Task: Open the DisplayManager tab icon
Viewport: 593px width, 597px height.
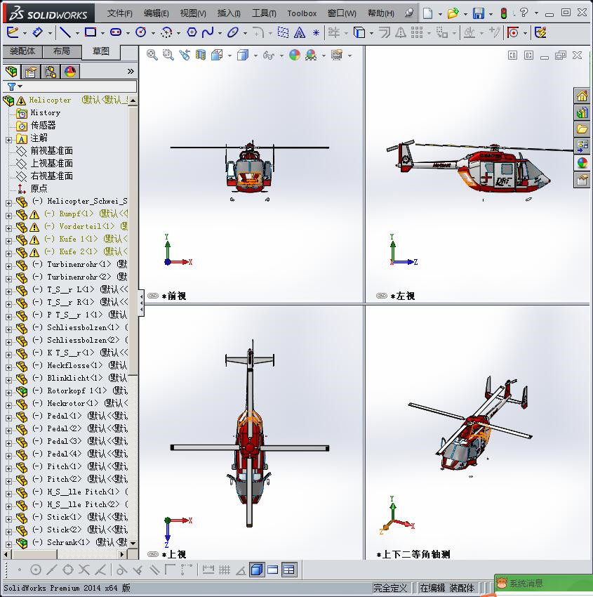Action: click(70, 72)
